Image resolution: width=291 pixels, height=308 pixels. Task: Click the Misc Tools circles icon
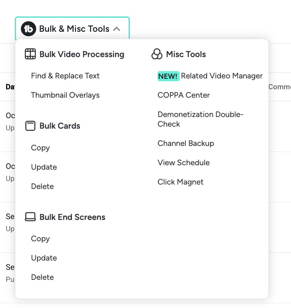(x=157, y=54)
